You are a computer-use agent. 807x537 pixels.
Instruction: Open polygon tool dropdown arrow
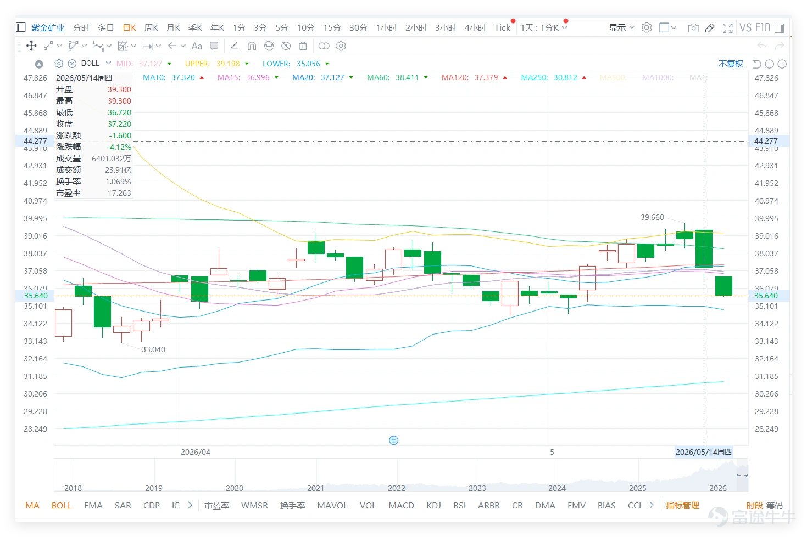click(84, 46)
